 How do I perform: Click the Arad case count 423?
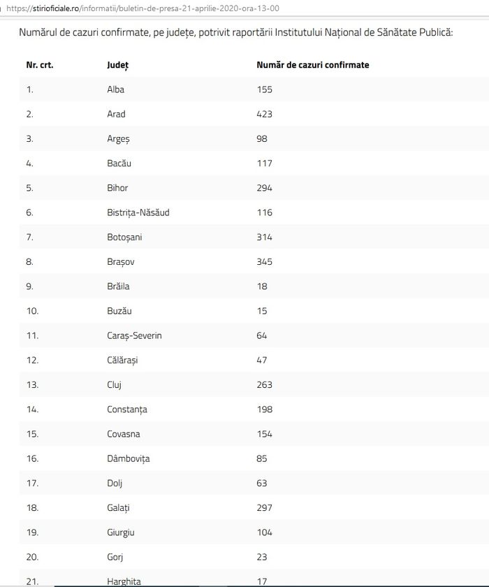point(264,114)
